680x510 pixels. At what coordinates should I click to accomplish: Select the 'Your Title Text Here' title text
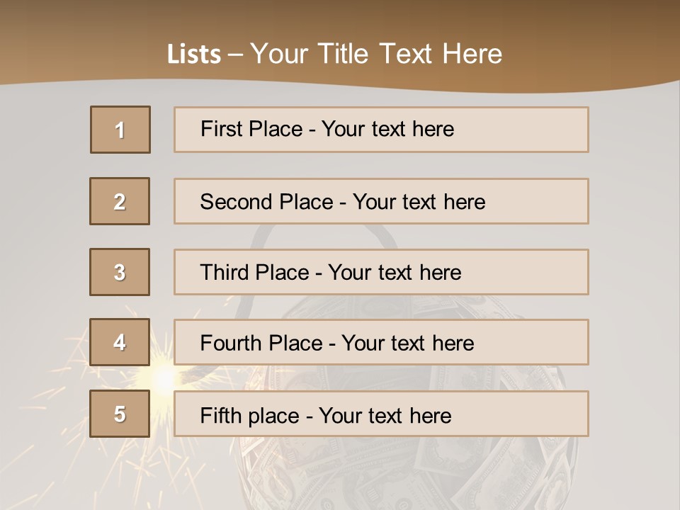pos(376,54)
